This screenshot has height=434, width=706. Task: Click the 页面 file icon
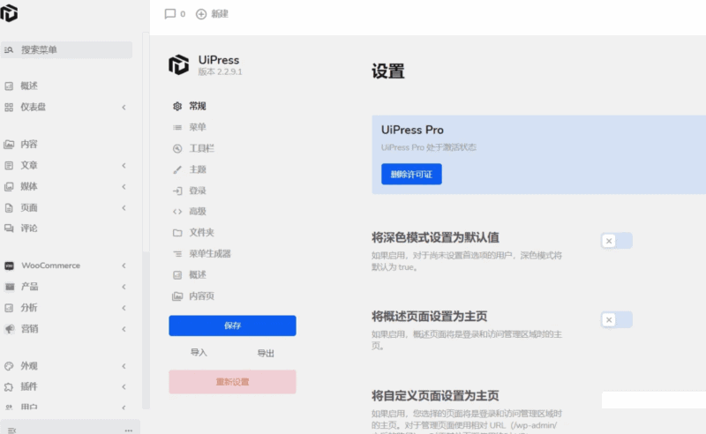(9, 207)
